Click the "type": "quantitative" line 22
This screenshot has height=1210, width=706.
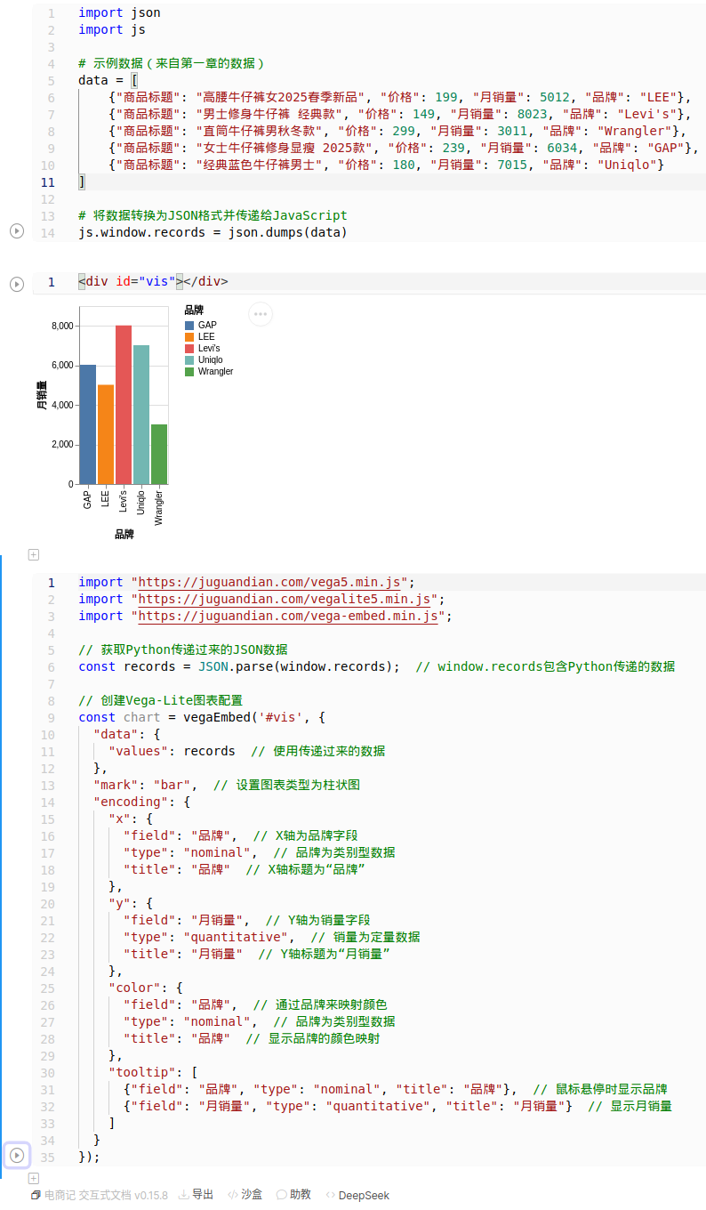pyautogui.click(x=271, y=937)
